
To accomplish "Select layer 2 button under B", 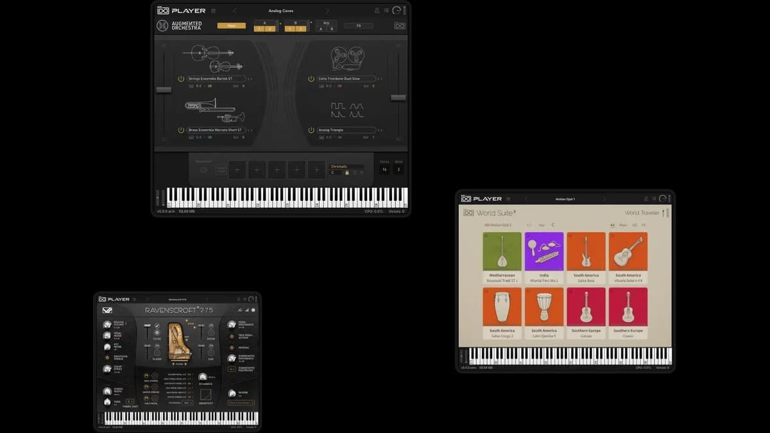I will pos(301,28).
